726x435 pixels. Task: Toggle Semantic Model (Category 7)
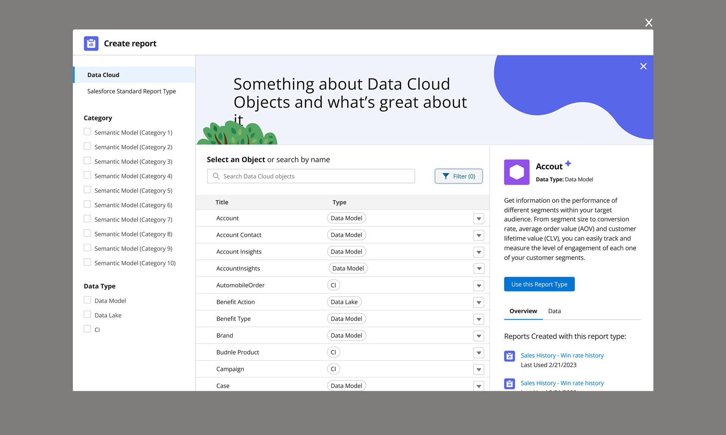87,219
